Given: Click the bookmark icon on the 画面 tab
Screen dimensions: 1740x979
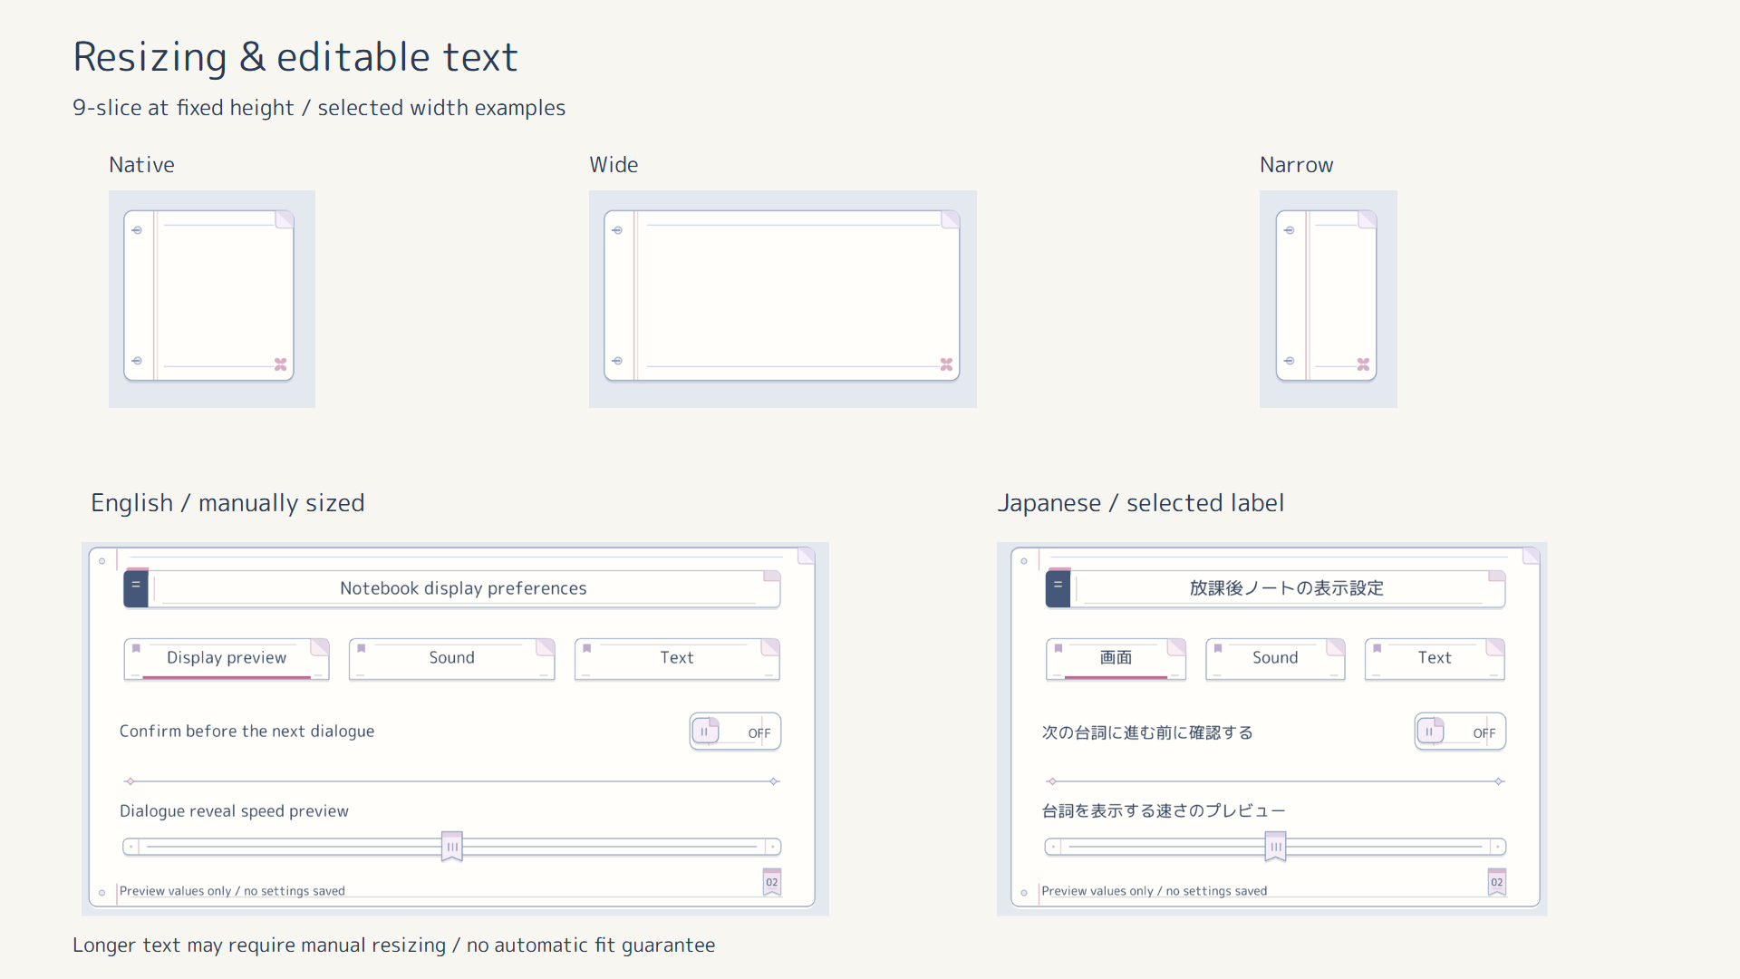Looking at the screenshot, I should pos(1058,648).
